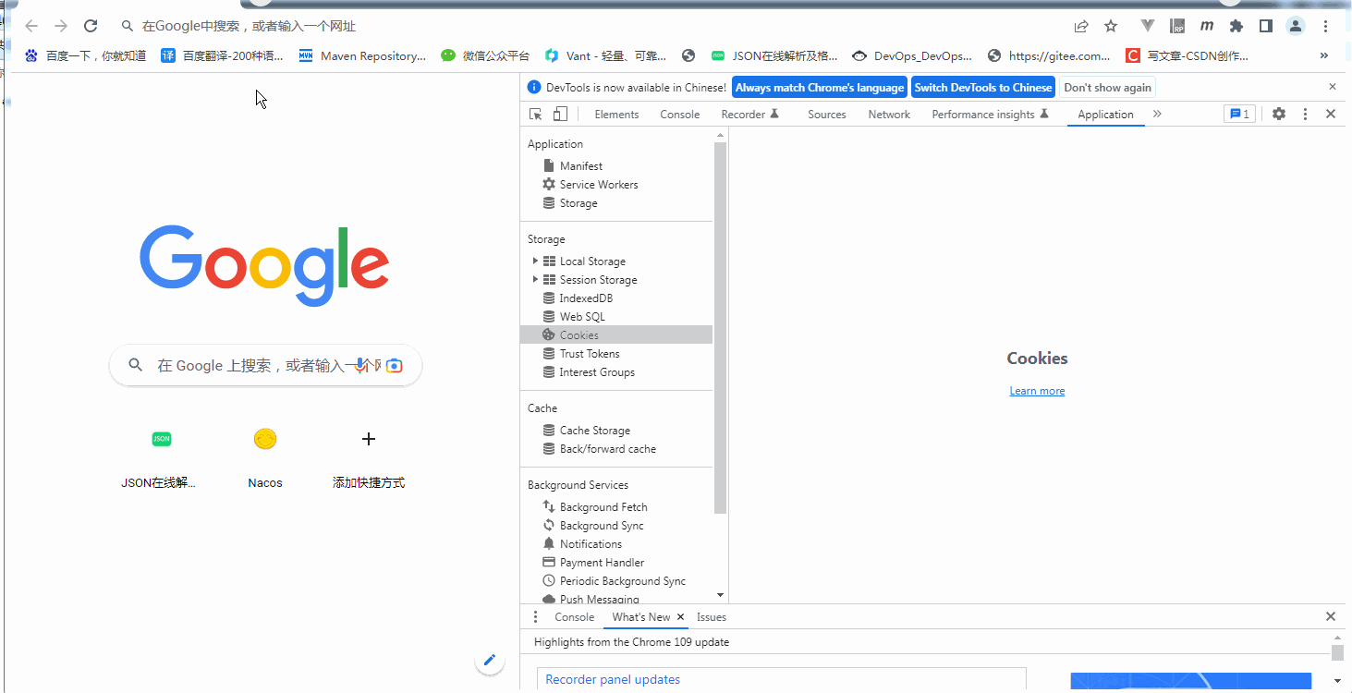This screenshot has width=1352, height=693.
Task: Click the share page icon
Action: click(x=1081, y=26)
